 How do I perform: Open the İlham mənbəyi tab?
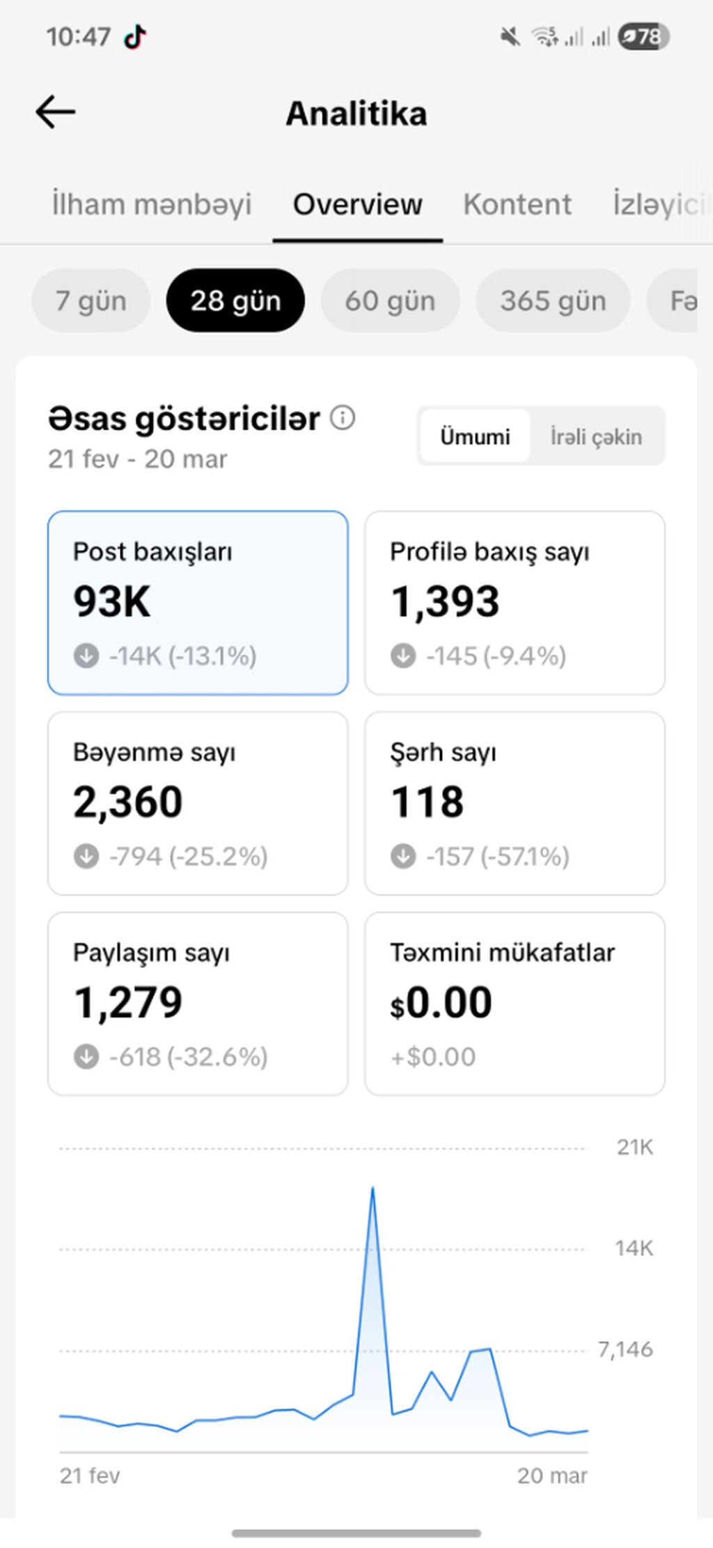coord(151,204)
